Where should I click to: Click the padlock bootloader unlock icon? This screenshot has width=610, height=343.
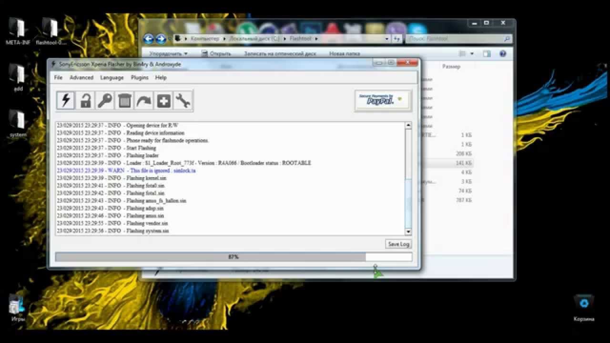[86, 101]
